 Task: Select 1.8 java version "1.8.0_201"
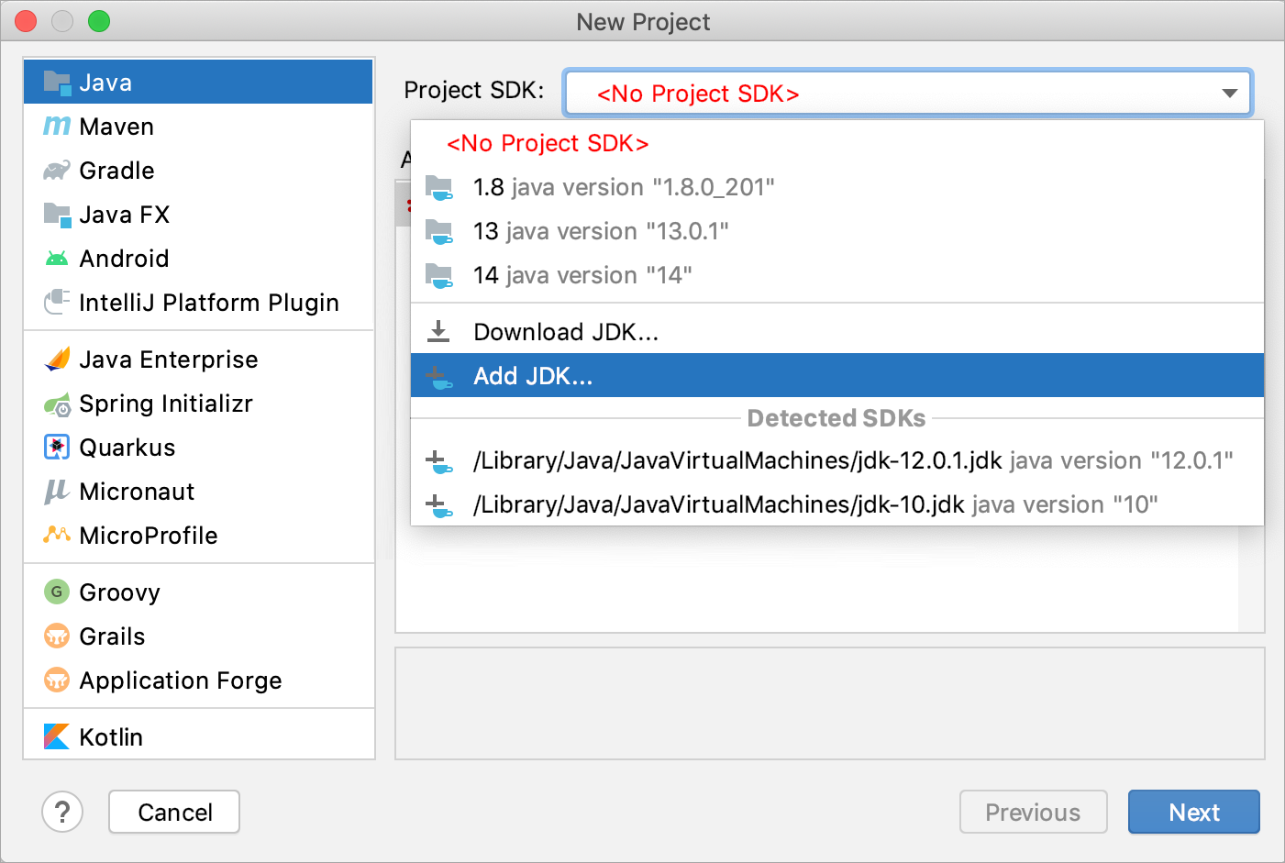click(837, 187)
